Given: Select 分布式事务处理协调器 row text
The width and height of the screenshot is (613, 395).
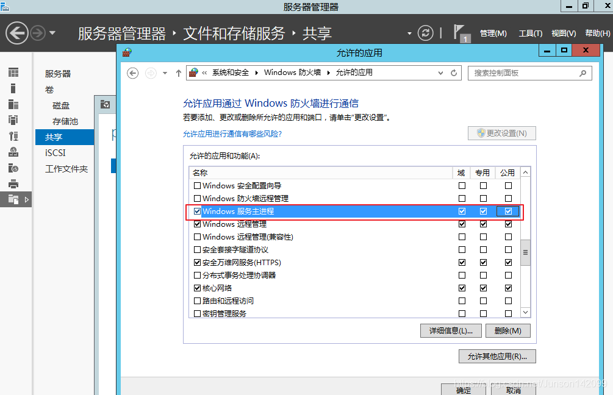Looking at the screenshot, I should (x=239, y=276).
